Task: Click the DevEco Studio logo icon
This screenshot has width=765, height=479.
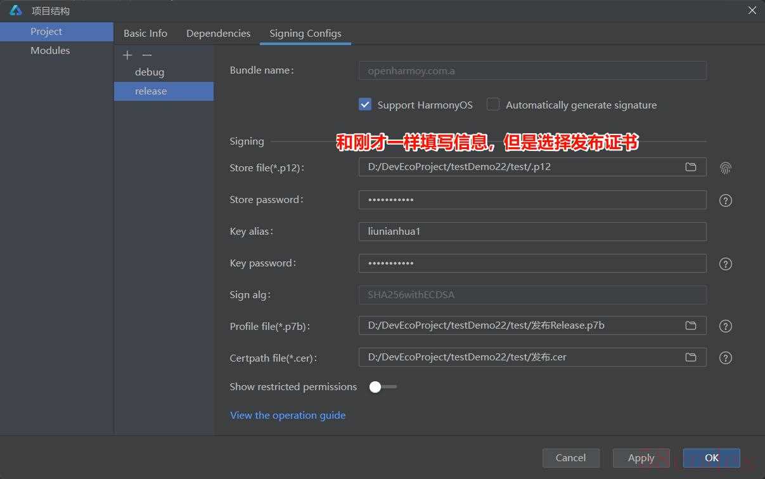Action: coord(16,11)
